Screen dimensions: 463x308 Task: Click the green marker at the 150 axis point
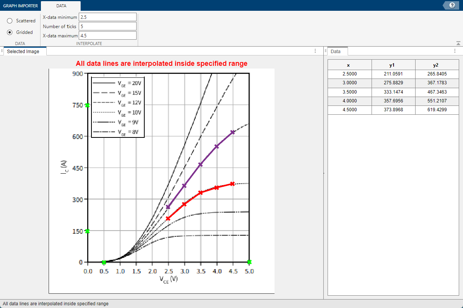88,231
